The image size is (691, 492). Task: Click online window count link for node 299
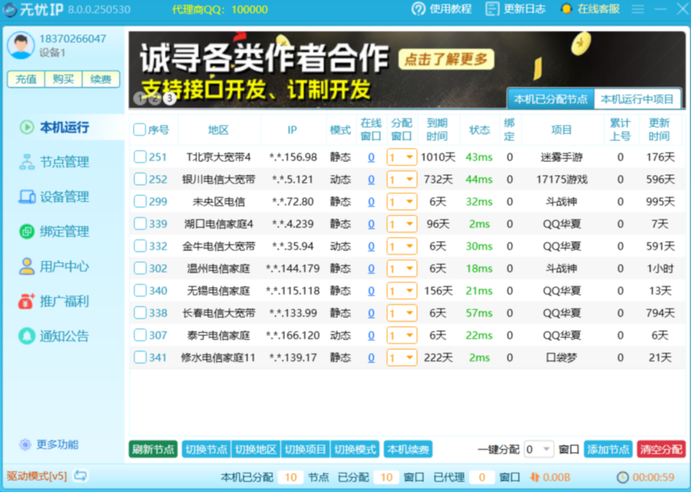[371, 202]
